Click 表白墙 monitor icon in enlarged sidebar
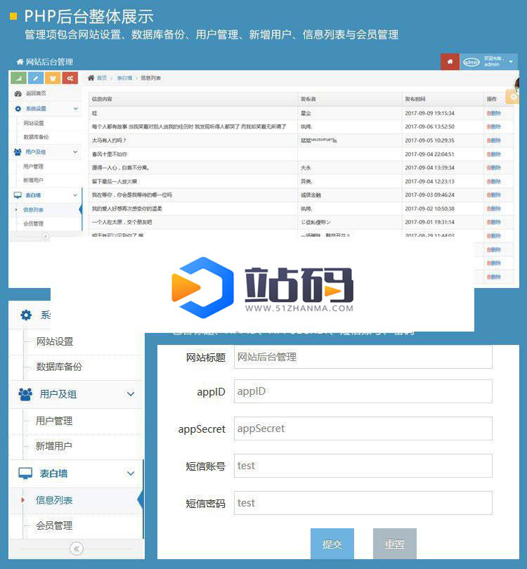Image resolution: width=527 pixels, height=569 pixels. coord(25,473)
